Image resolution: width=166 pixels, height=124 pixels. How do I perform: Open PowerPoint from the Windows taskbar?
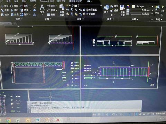[47, 120]
